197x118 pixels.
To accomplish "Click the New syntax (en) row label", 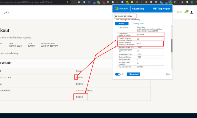I will pos(124,60).
